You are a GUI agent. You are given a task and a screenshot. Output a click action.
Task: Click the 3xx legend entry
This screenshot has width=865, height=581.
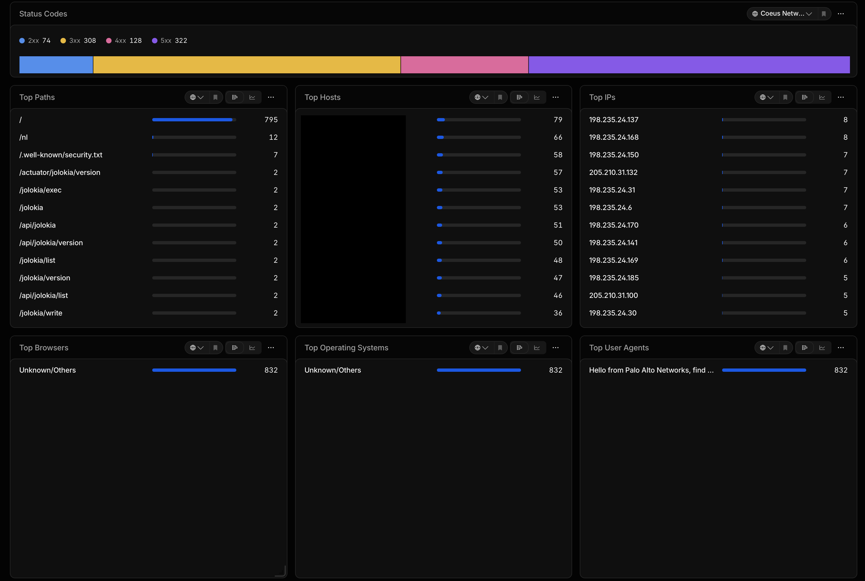[x=78, y=41]
